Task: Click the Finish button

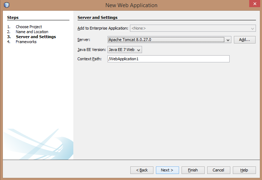Action: point(193,170)
